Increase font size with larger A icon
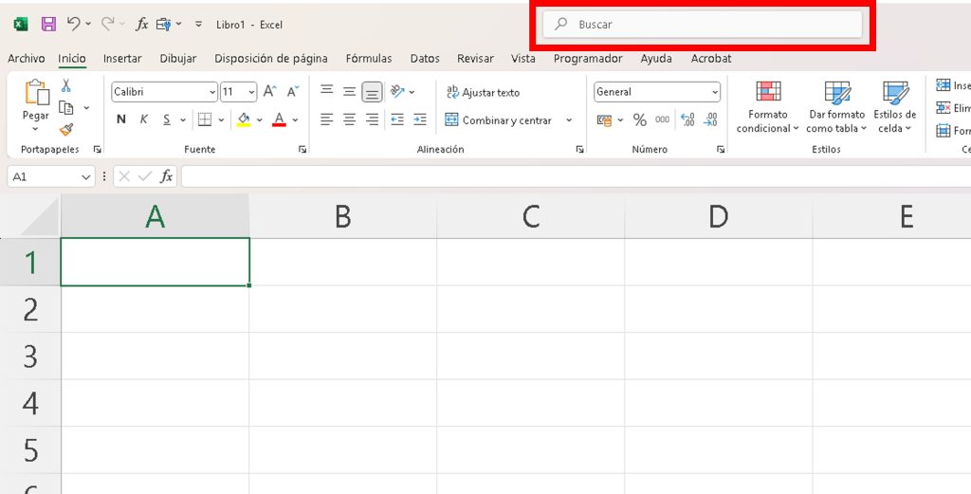Image resolution: width=971 pixels, height=494 pixels. (x=269, y=92)
